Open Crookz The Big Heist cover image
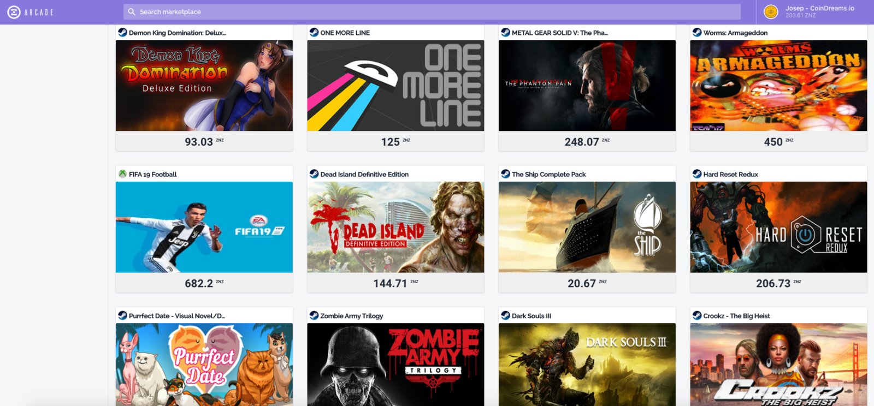874x406 pixels. [778, 365]
